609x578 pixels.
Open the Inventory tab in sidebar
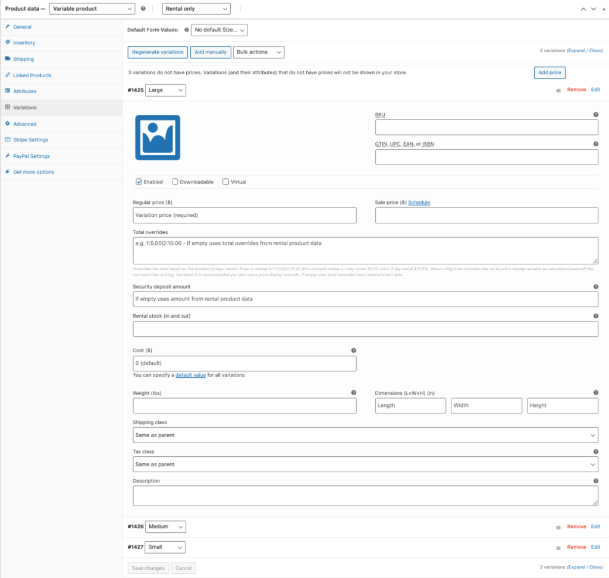point(24,43)
